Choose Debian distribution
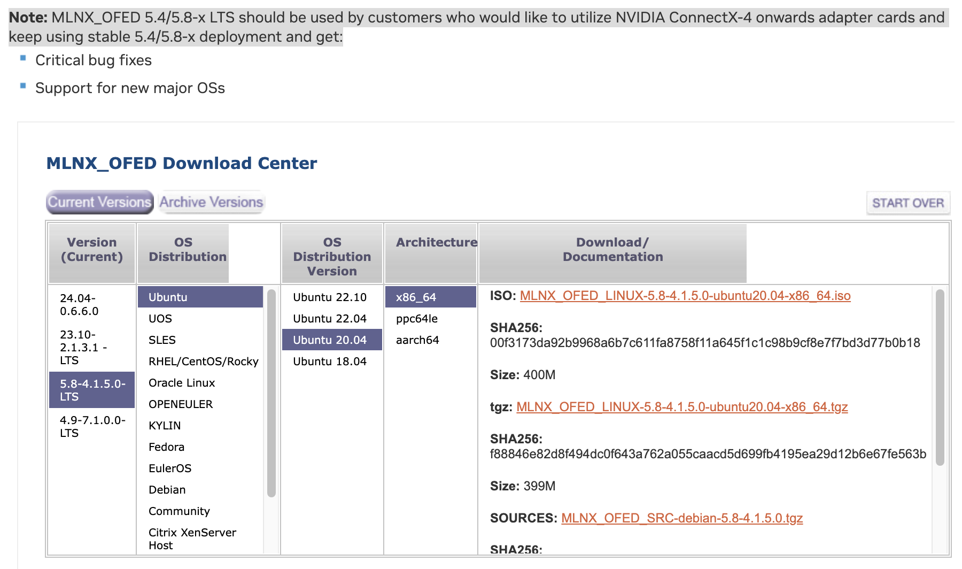Viewport: 962px width, 569px height. [x=200, y=489]
